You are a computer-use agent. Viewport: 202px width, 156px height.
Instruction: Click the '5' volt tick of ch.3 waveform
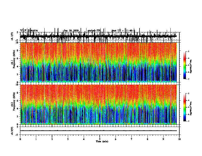click(x=17, y=127)
